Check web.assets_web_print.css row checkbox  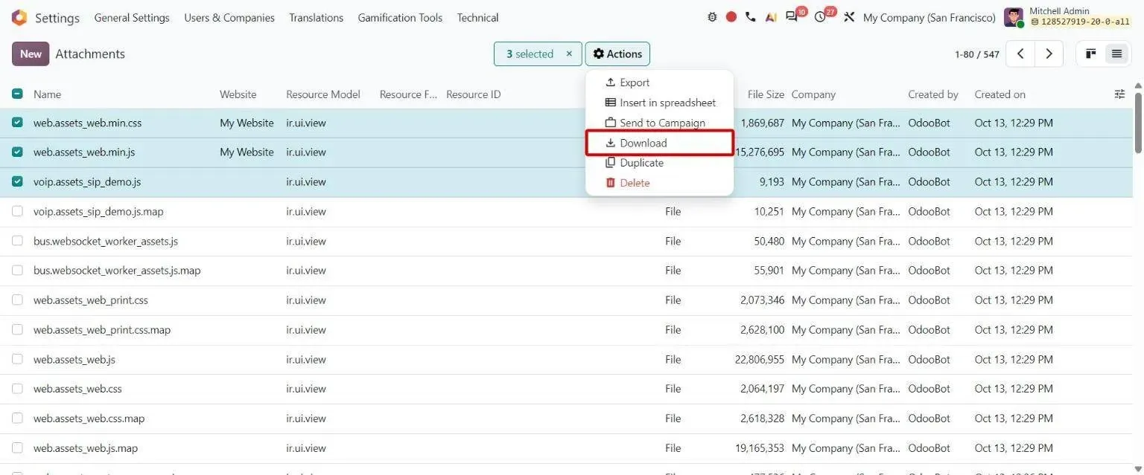(17, 300)
